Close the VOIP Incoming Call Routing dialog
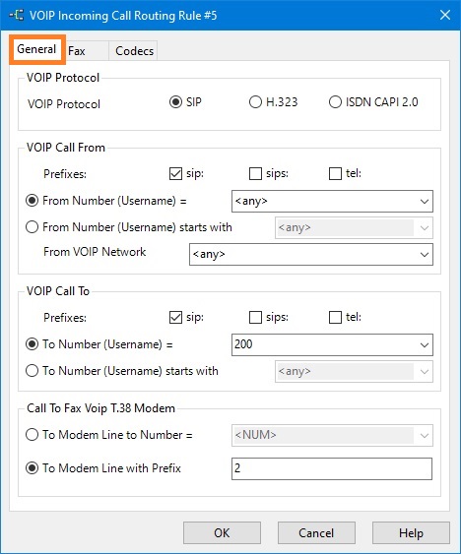This screenshot has height=554, width=461. point(444,15)
